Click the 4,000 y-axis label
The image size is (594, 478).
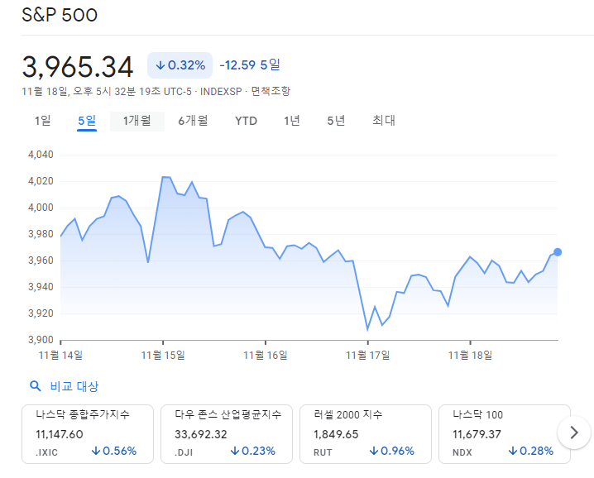point(41,208)
